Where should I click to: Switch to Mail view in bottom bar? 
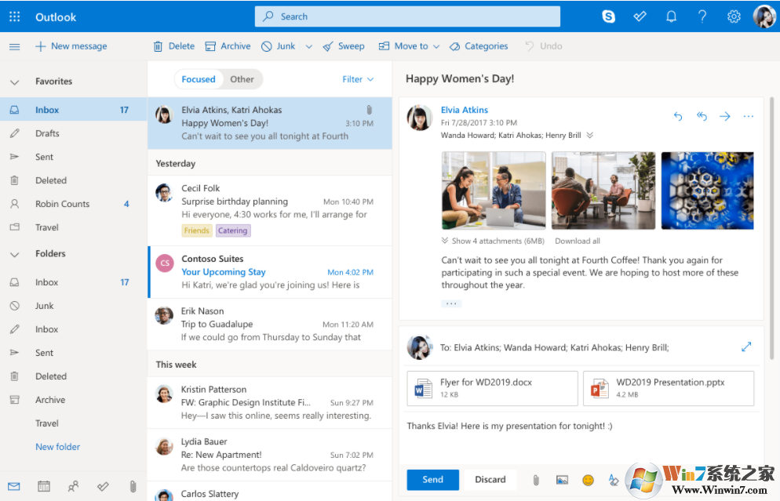[x=14, y=487]
